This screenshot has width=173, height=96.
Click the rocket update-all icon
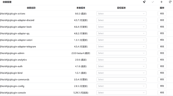pos(144,2)
